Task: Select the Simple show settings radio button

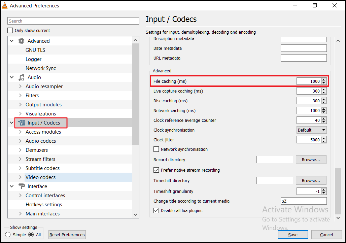Action: [8, 235]
